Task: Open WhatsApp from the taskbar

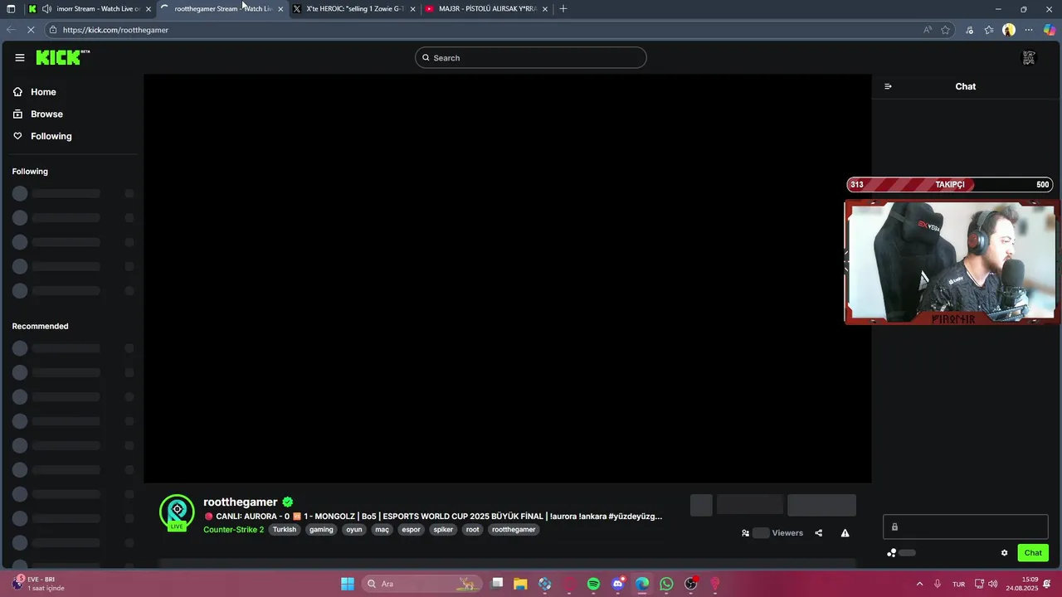Action: tap(666, 584)
